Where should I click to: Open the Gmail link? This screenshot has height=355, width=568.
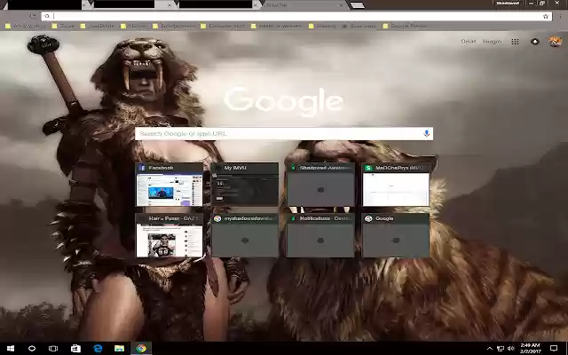[x=469, y=42]
